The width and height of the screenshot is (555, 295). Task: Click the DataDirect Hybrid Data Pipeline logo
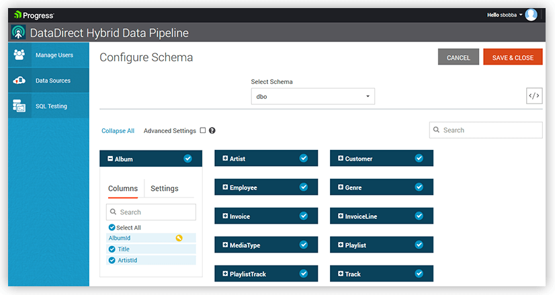click(19, 33)
